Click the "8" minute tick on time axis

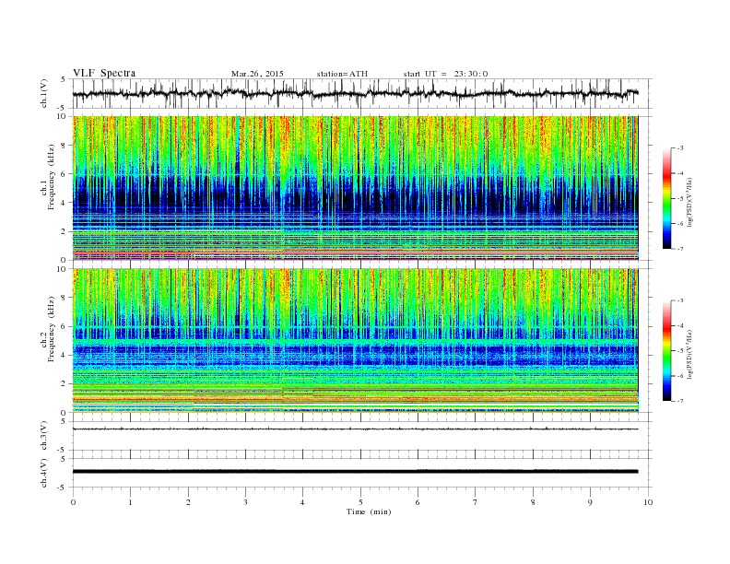tap(533, 502)
